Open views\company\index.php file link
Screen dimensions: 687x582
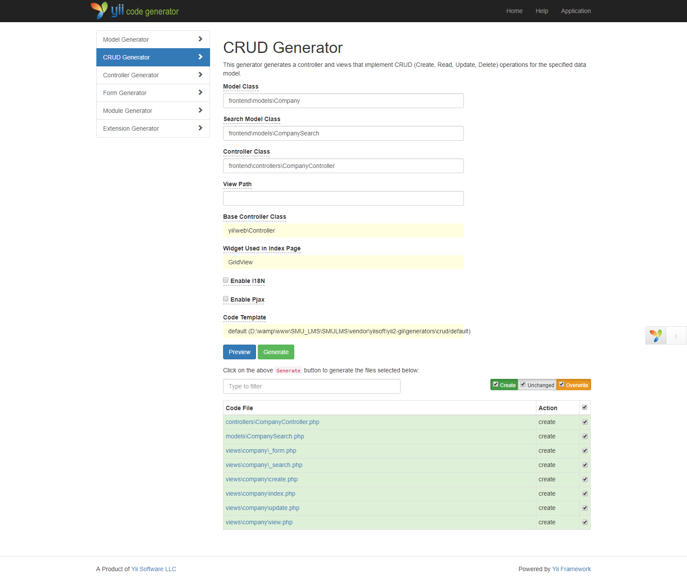tap(260, 493)
